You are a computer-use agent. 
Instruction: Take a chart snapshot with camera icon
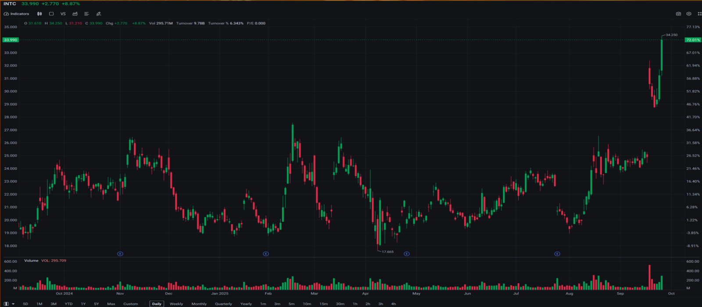(x=678, y=14)
